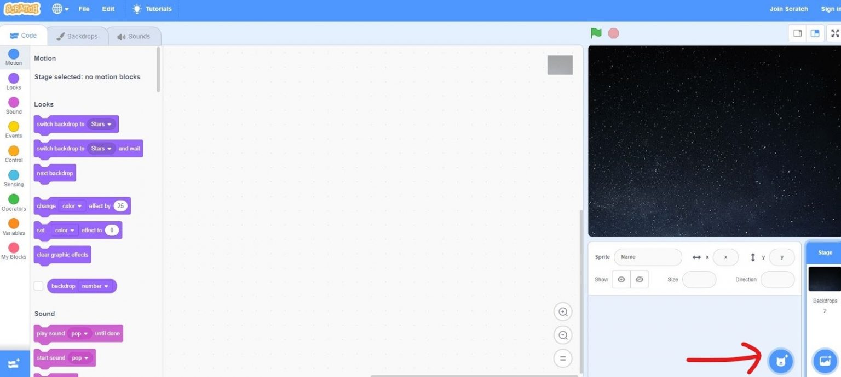Open the File menu
This screenshot has width=841, height=377.
tap(84, 9)
